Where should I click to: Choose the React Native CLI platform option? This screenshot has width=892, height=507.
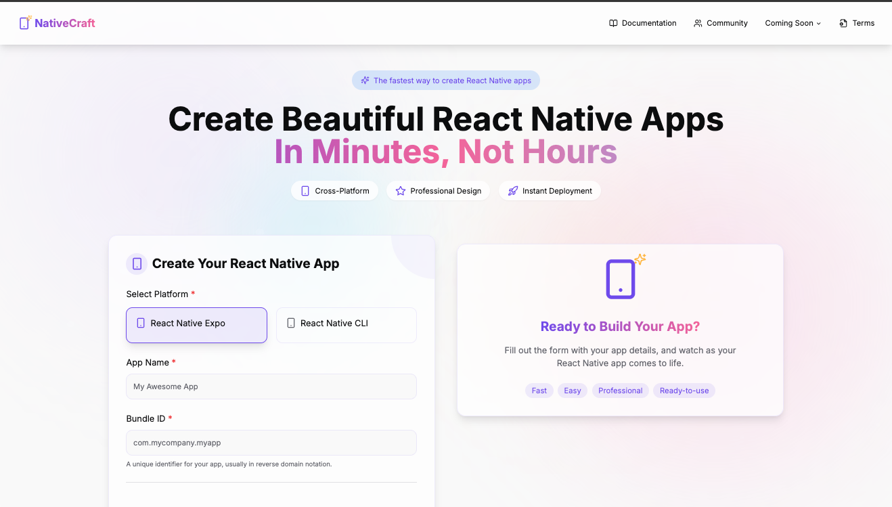click(347, 325)
